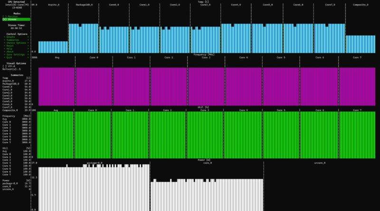380x211 pixels.
Task: Click Quit in Control Options
Action: click(16, 58)
